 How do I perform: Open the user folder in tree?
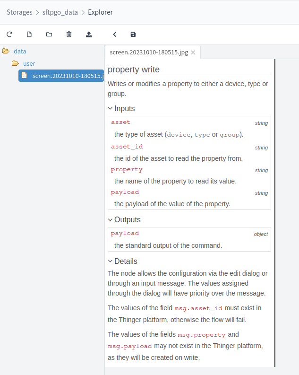[29, 63]
